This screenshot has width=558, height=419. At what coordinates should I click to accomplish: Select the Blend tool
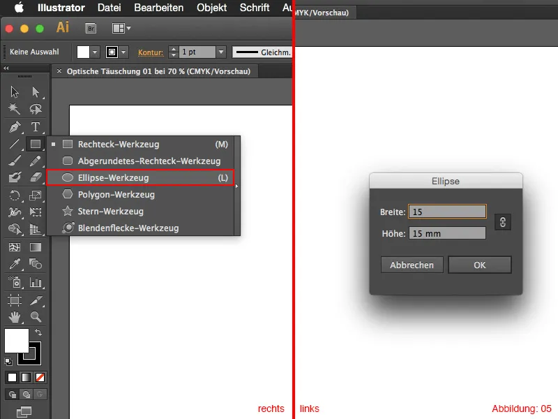tap(36, 264)
